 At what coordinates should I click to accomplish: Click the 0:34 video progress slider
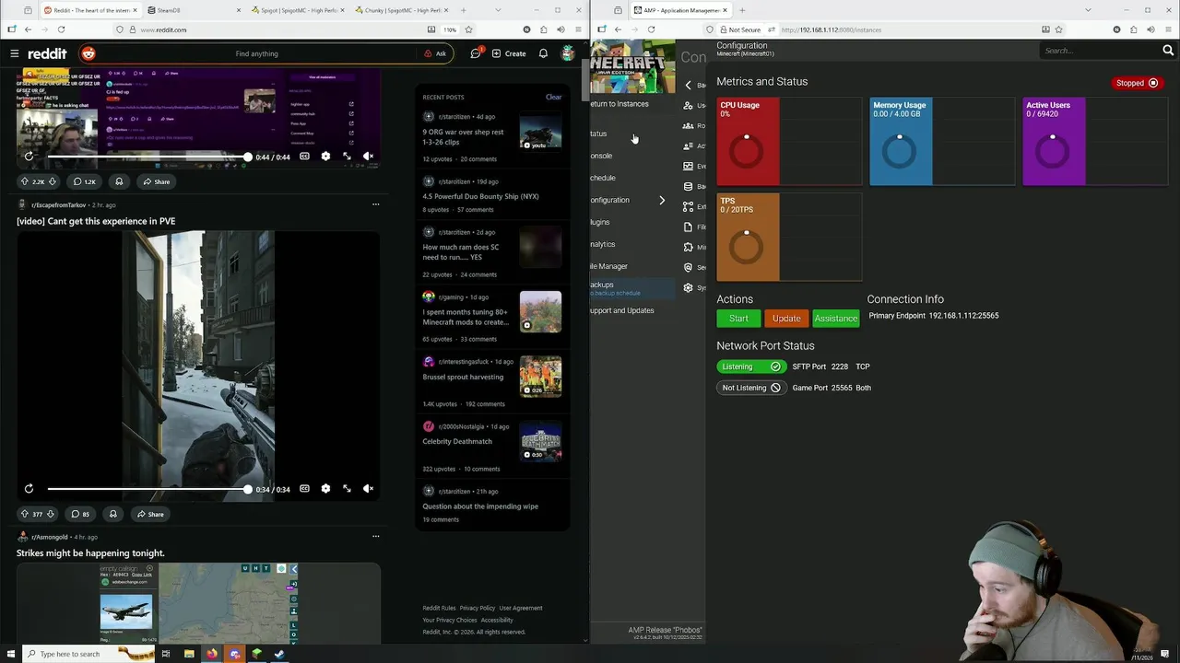click(x=148, y=489)
